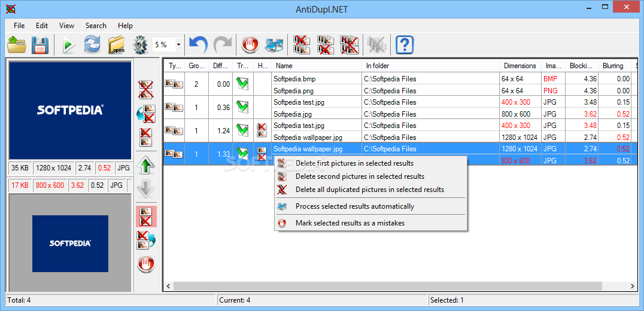
Task: Click the green check icon in the 0.00 row
Action: click(243, 84)
